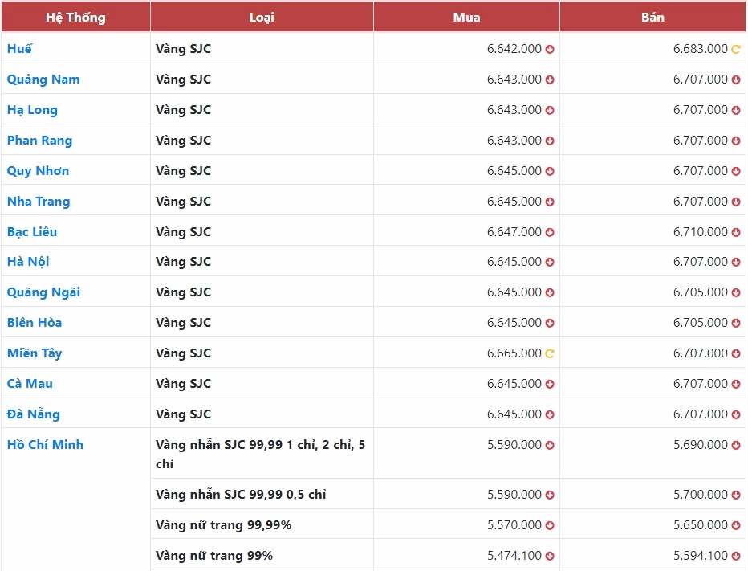Click the Bán column header
The height and width of the screenshot is (571, 748).
coord(652,17)
